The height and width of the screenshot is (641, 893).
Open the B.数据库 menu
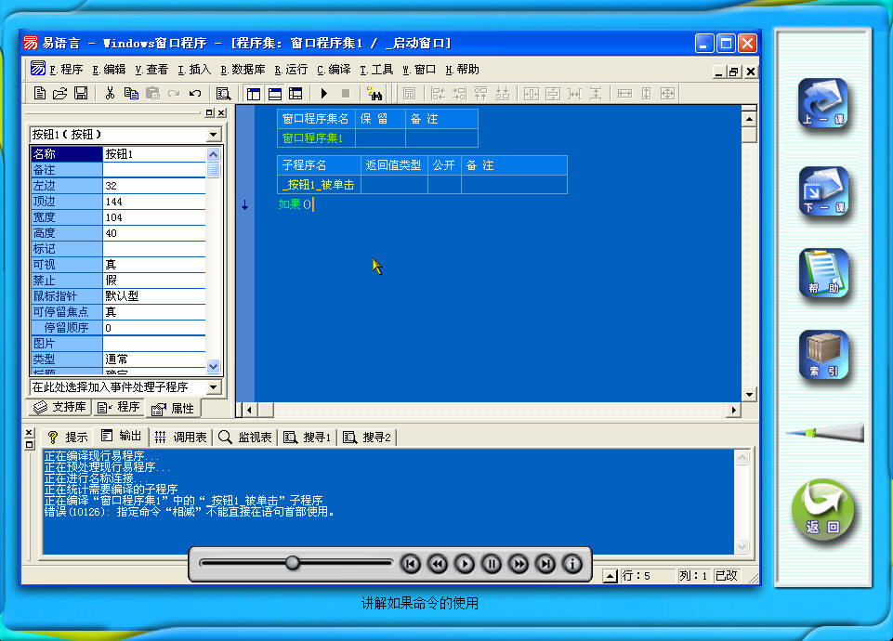tap(243, 70)
